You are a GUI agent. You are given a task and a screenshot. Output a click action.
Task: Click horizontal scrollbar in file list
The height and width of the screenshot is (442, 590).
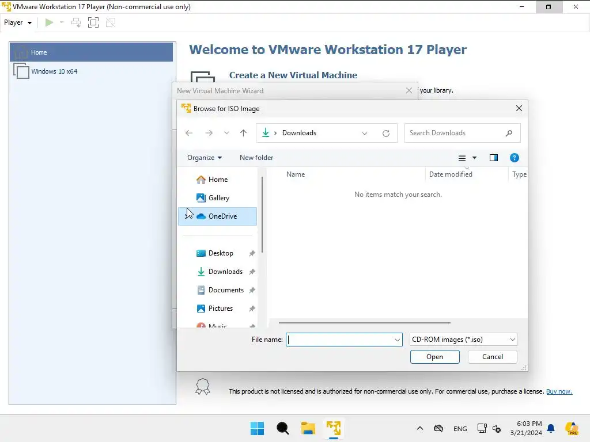click(x=364, y=322)
